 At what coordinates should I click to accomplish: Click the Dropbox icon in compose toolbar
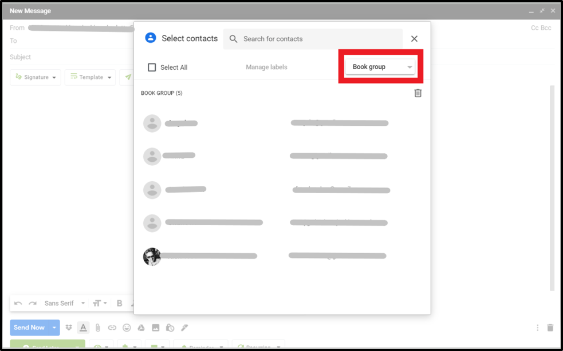tap(69, 328)
